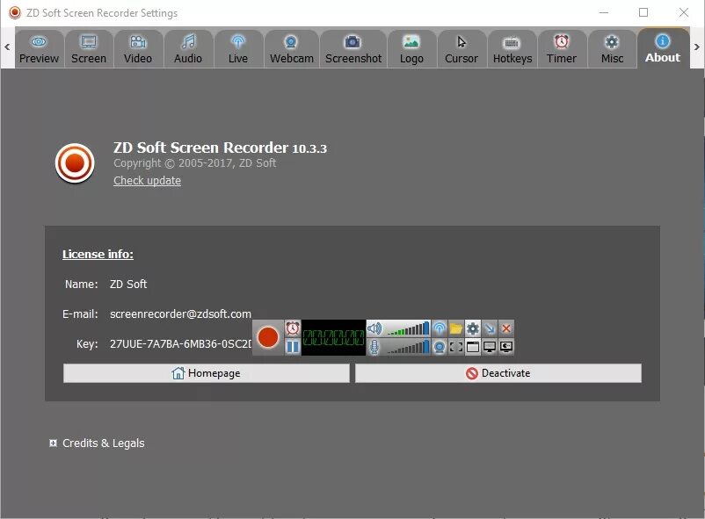Image resolution: width=705 pixels, height=519 pixels.
Task: Click the elapsed time digital display
Action: click(x=334, y=337)
